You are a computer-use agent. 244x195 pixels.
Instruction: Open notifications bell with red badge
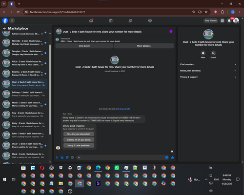click(229, 20)
